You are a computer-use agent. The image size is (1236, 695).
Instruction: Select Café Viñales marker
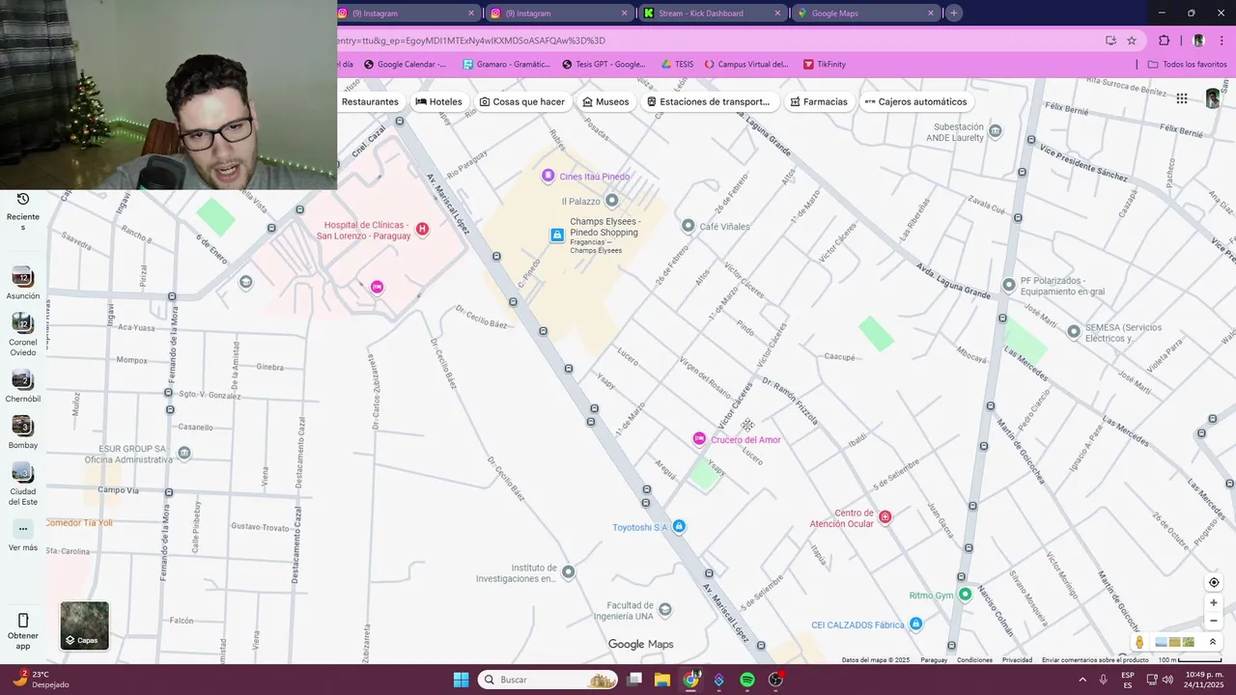688,226
